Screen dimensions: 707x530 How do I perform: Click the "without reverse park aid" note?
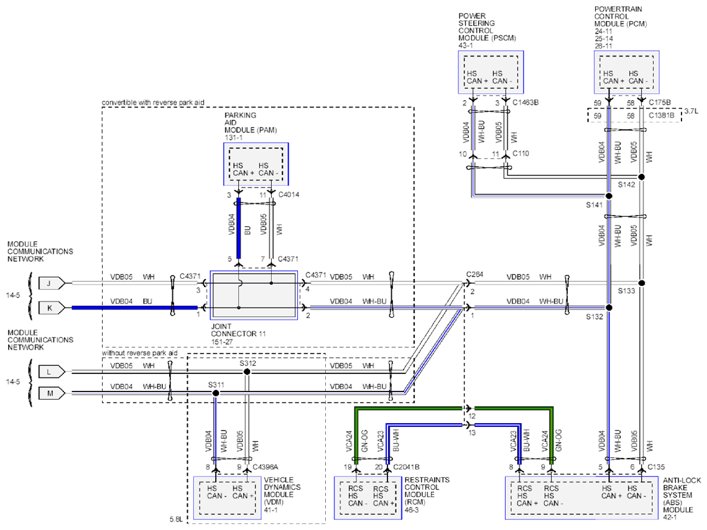pyautogui.click(x=139, y=354)
